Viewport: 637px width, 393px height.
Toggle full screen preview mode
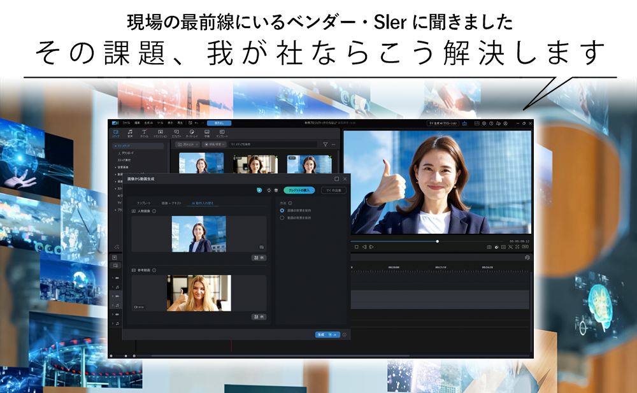click(x=517, y=247)
